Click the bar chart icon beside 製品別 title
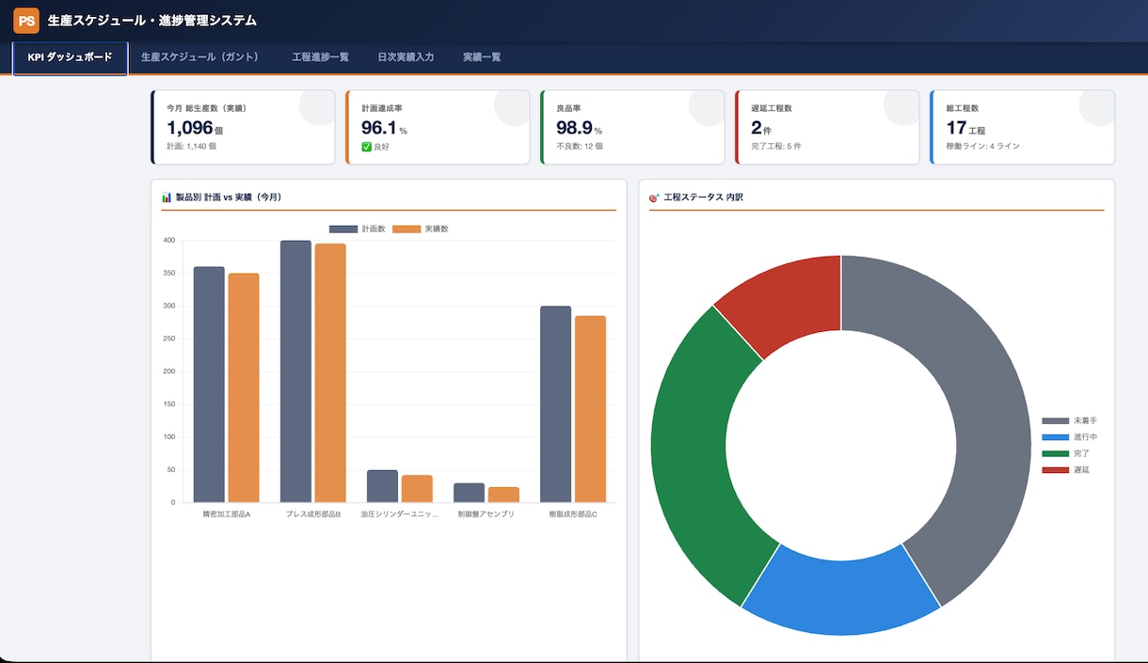 [167, 197]
